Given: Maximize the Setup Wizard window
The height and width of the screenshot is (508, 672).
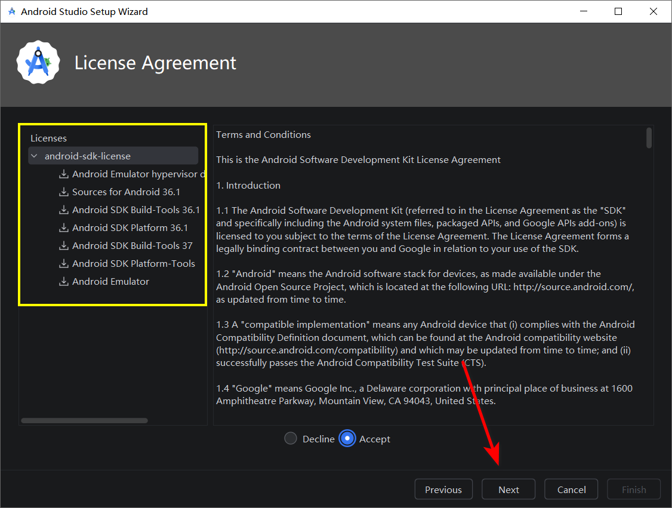Looking at the screenshot, I should (618, 11).
